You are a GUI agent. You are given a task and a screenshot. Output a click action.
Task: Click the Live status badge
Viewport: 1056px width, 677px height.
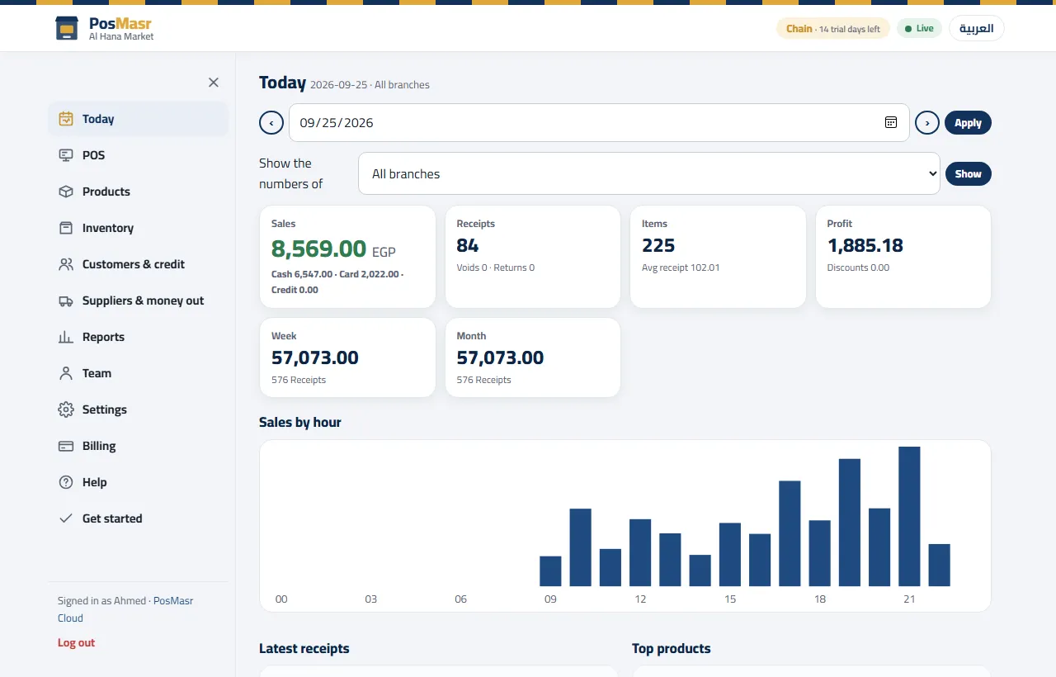pos(919,28)
